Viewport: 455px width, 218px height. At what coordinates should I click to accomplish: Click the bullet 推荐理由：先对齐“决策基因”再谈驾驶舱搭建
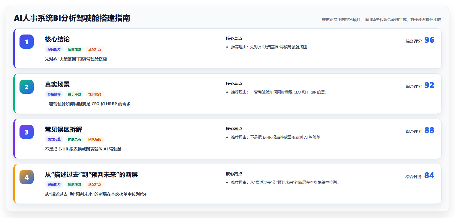click(x=269, y=47)
